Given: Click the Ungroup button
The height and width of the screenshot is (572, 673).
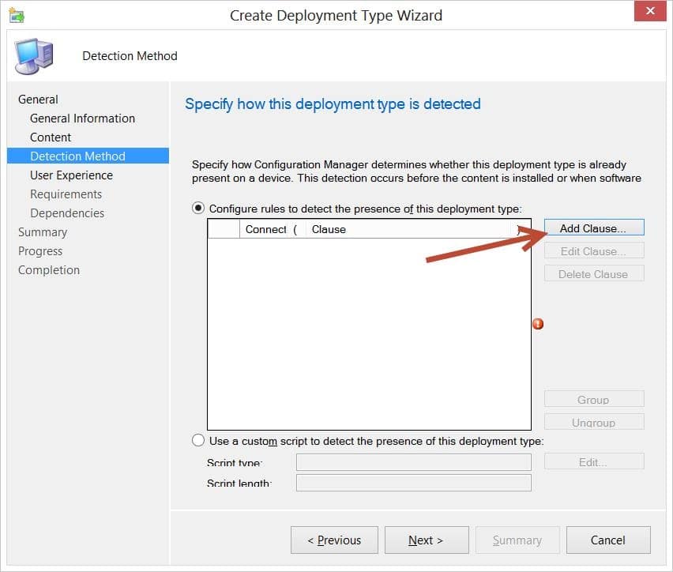Looking at the screenshot, I should pyautogui.click(x=594, y=422).
